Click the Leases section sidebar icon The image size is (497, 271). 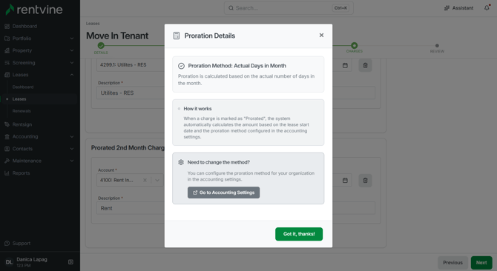pos(7,75)
